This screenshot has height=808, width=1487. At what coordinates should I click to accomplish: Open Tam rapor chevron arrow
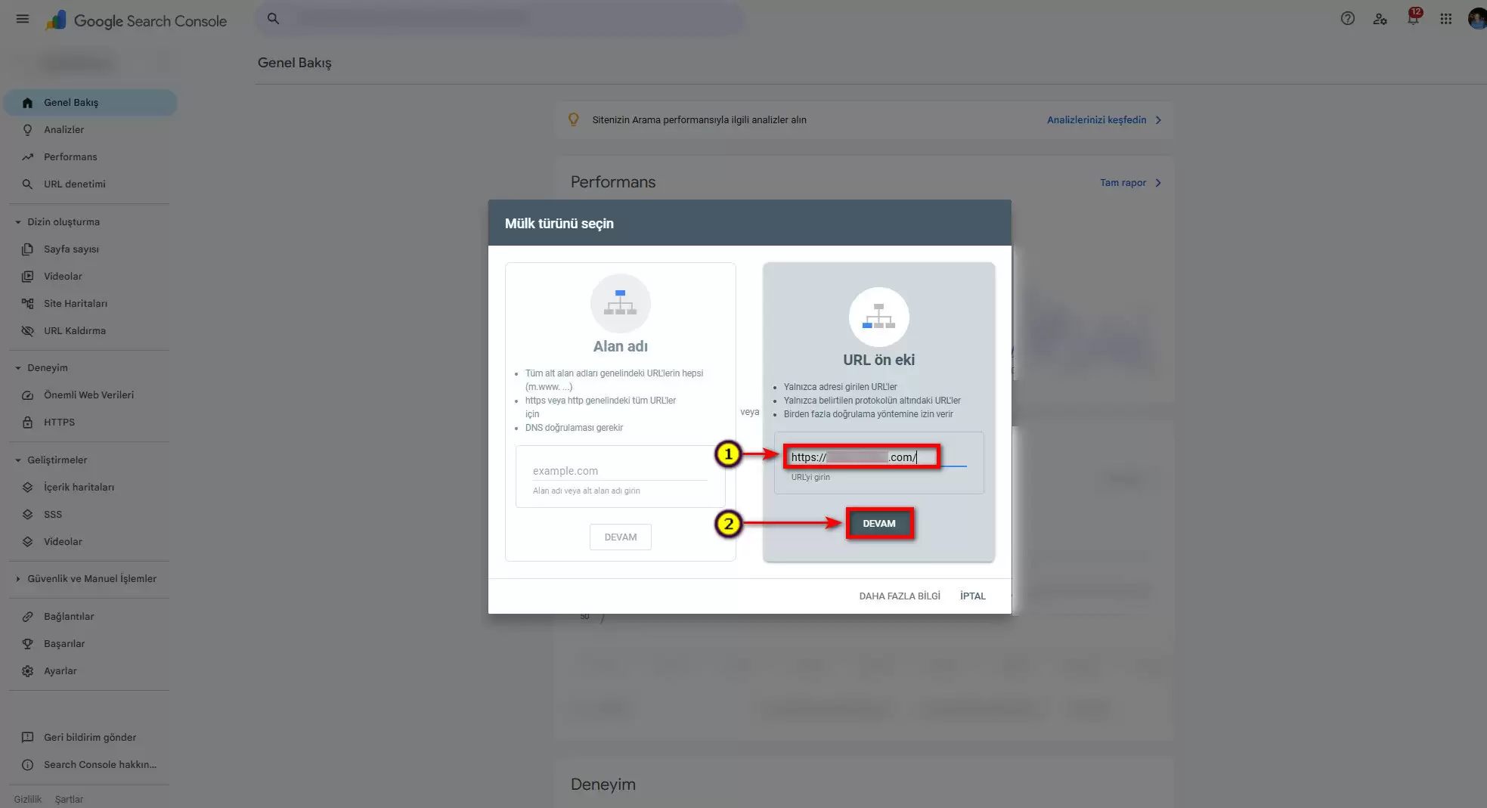pos(1158,183)
